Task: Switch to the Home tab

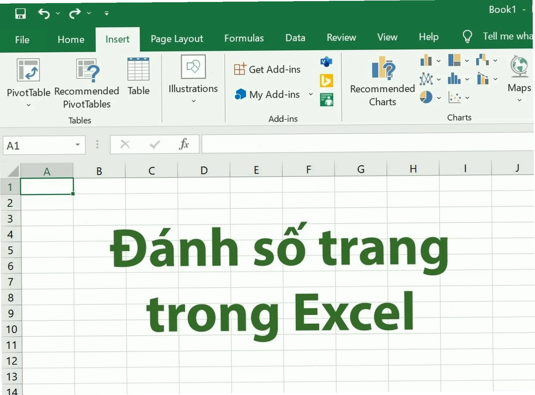Action: click(x=71, y=39)
